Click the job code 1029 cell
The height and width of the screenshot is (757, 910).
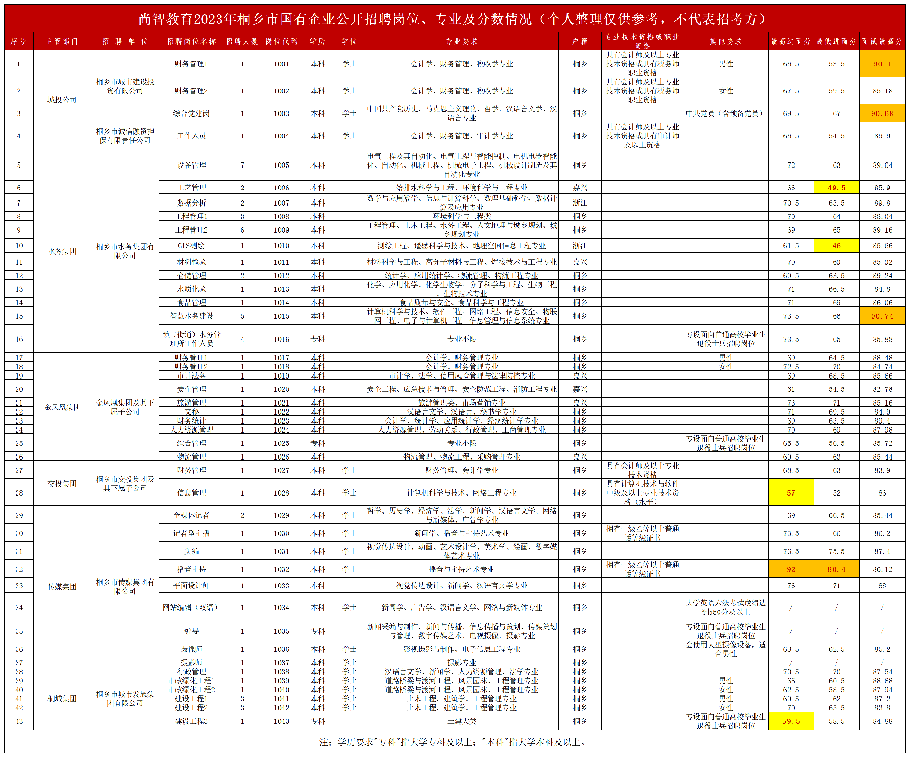[281, 515]
